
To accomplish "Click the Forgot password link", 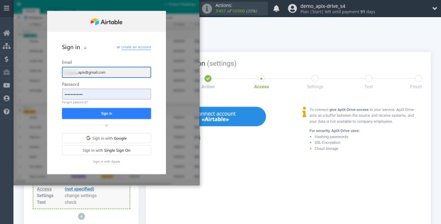I will (x=75, y=102).
